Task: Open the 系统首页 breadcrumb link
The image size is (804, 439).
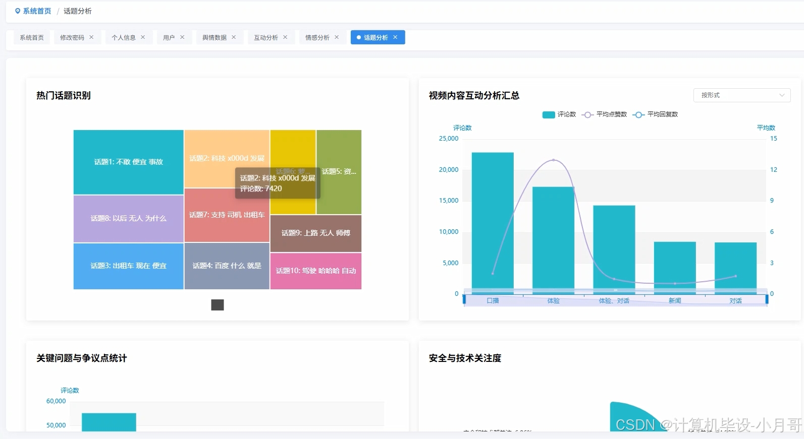Action: click(37, 11)
